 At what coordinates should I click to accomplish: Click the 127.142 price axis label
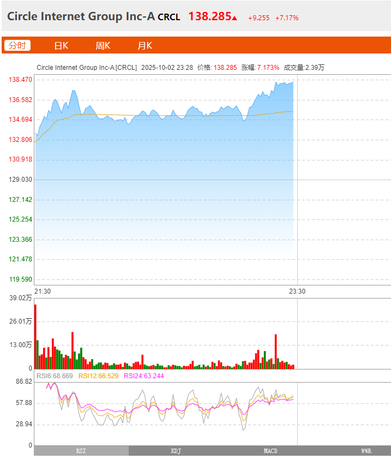click(x=21, y=200)
